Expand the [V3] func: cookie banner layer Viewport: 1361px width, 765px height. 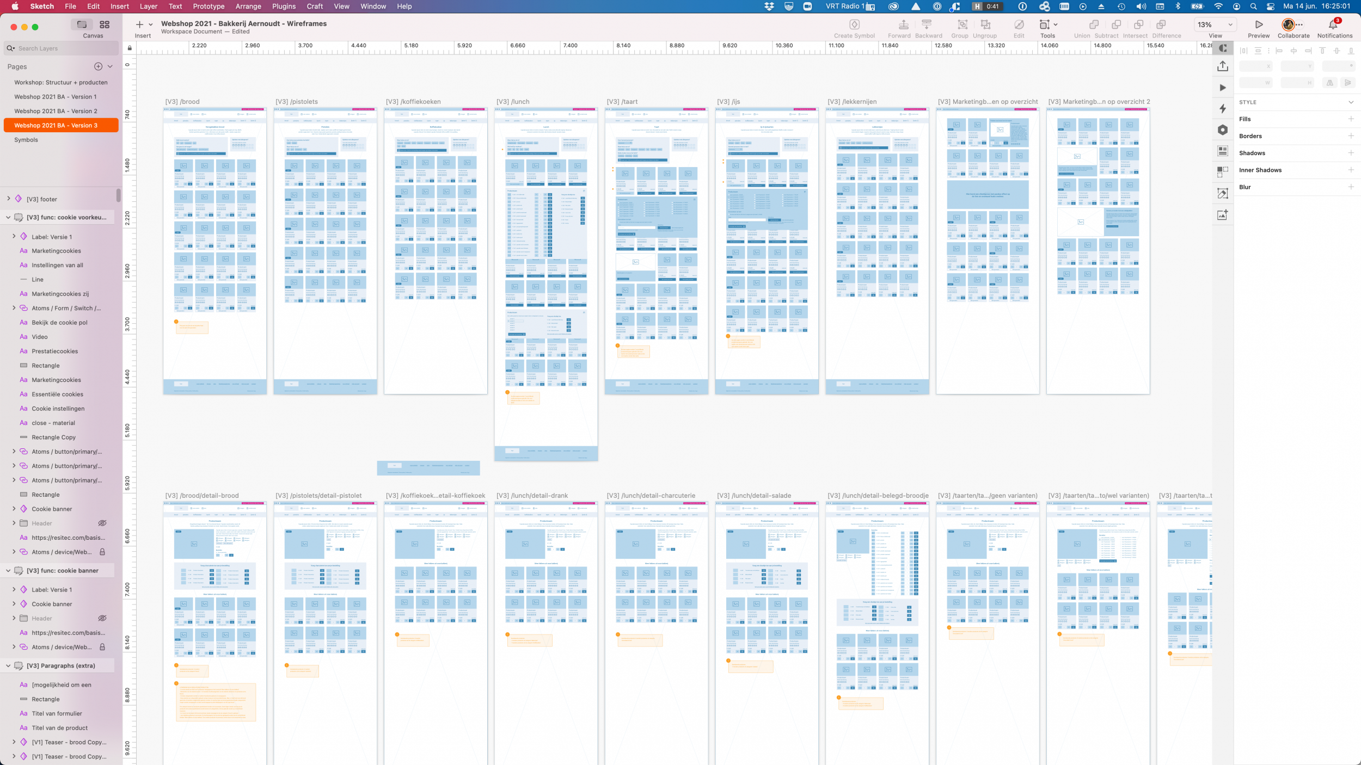point(8,571)
